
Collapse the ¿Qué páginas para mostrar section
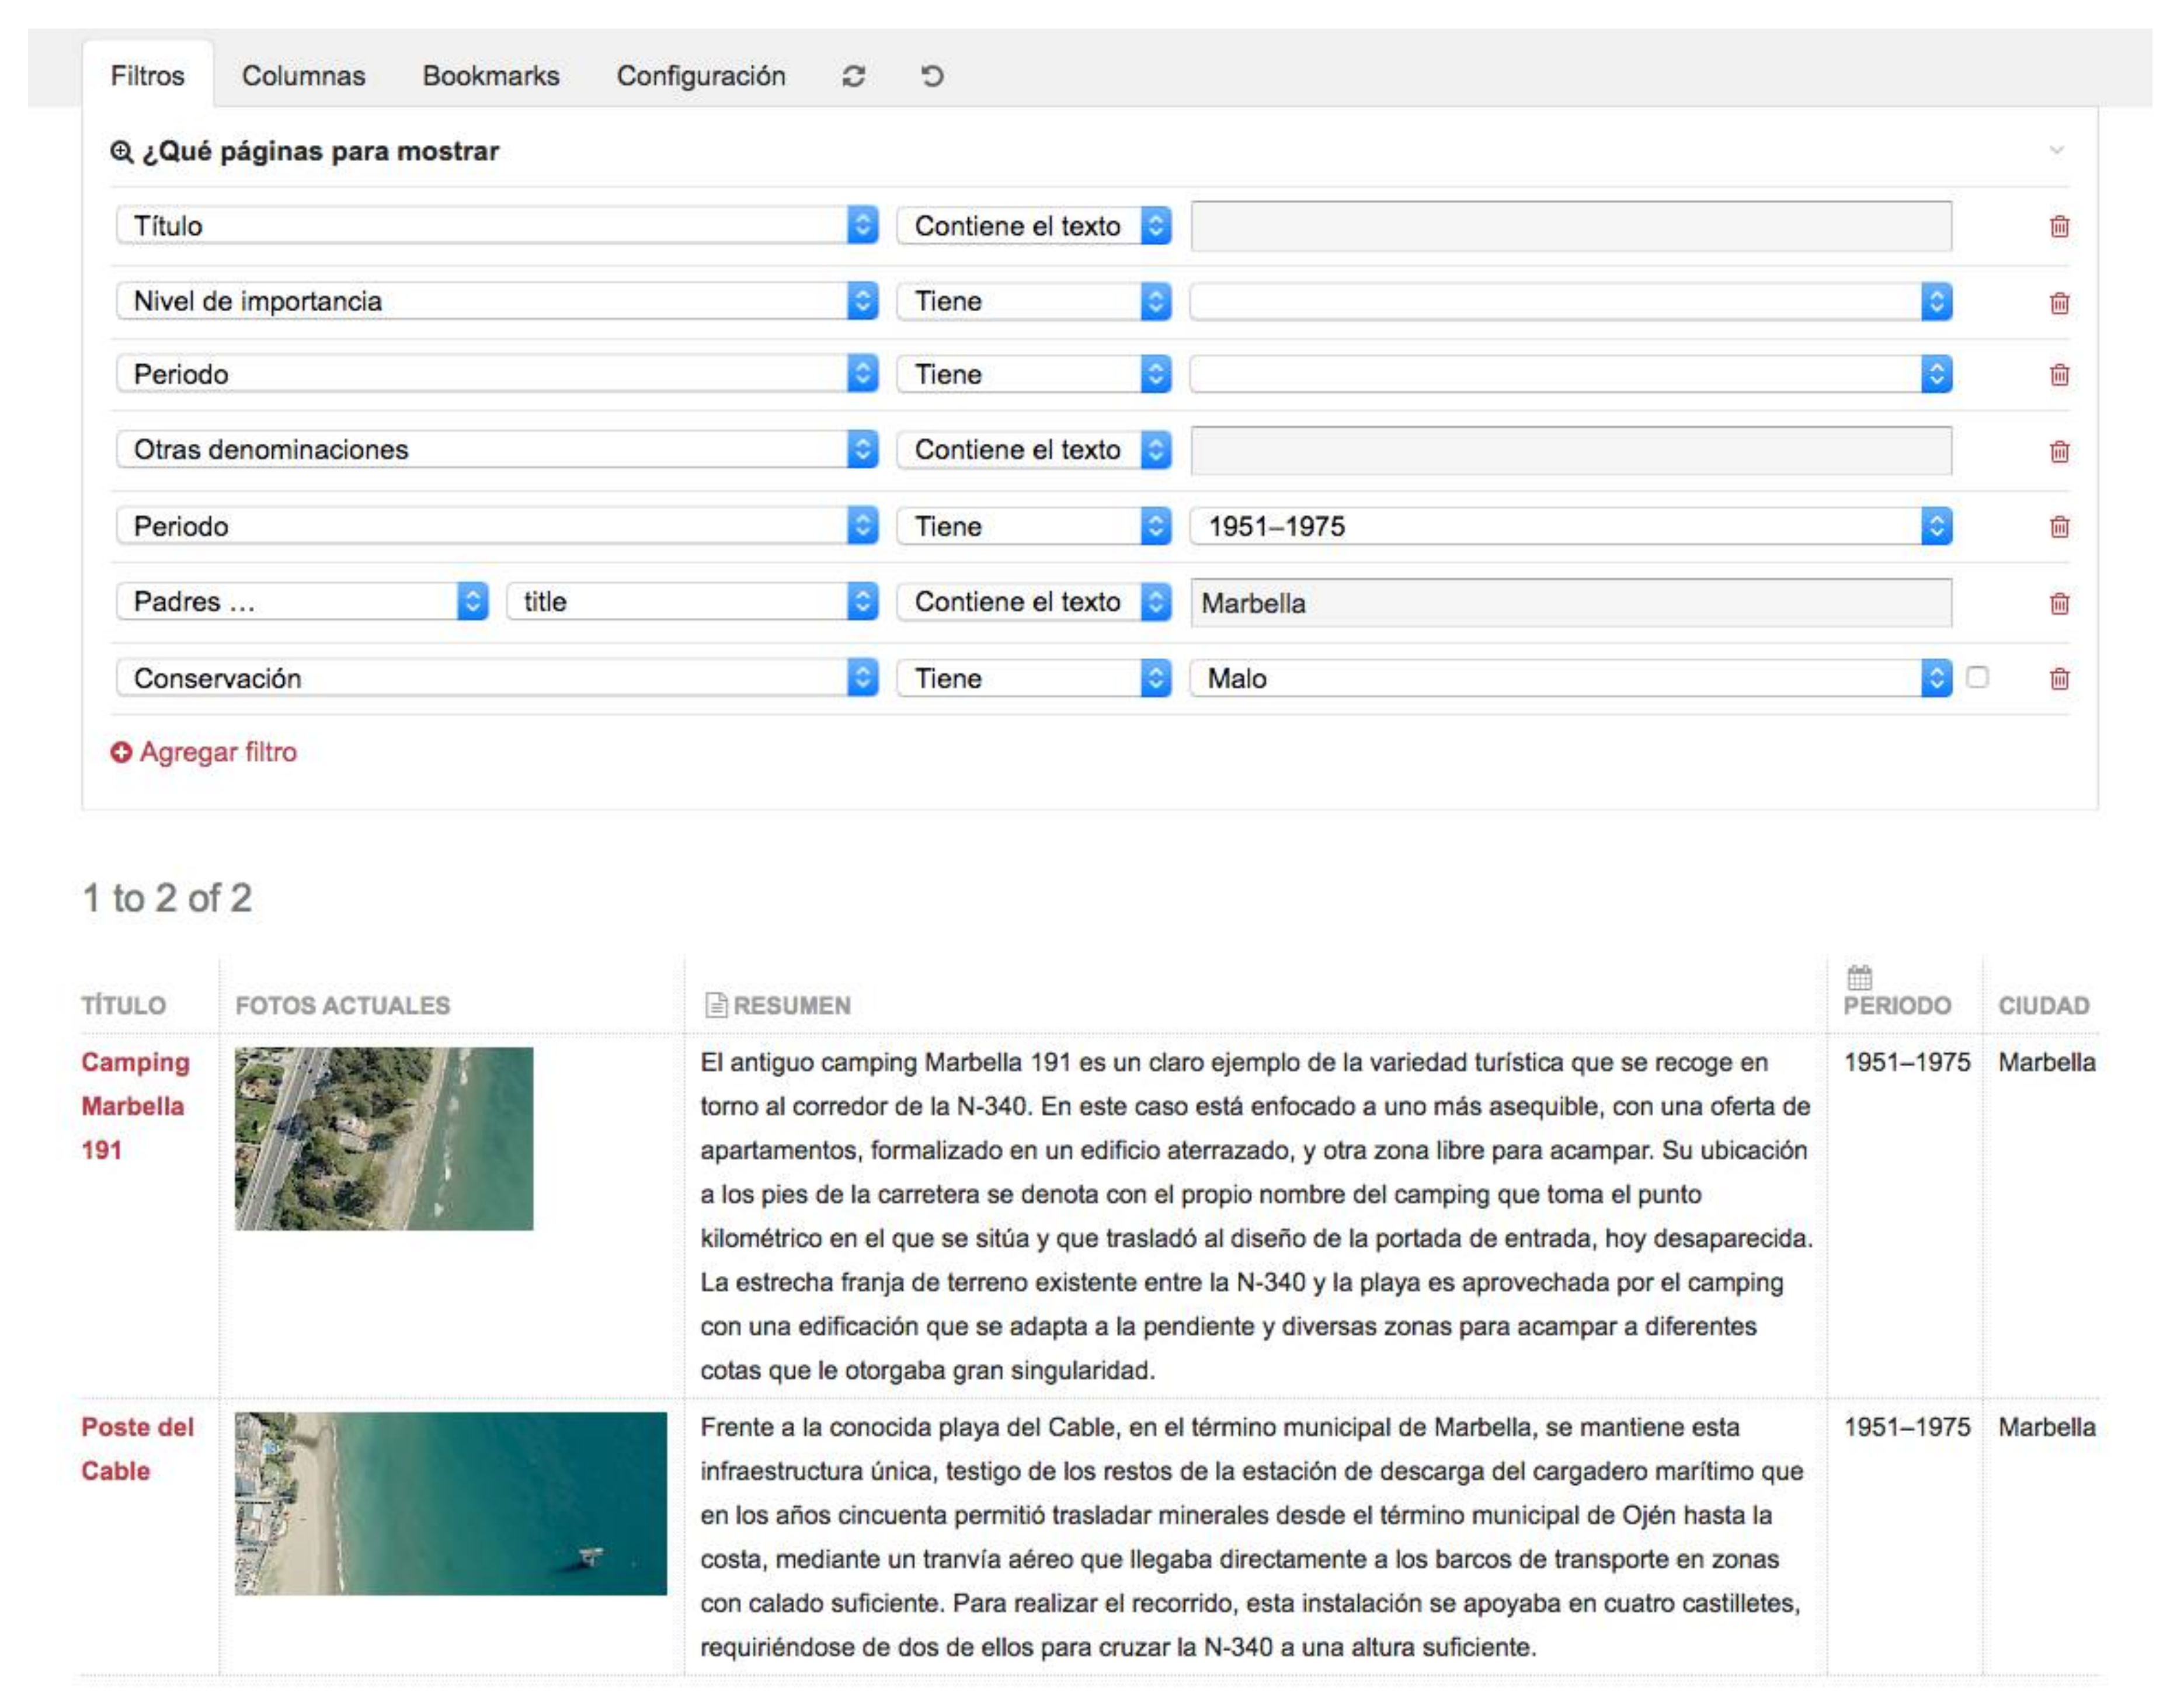2056,150
